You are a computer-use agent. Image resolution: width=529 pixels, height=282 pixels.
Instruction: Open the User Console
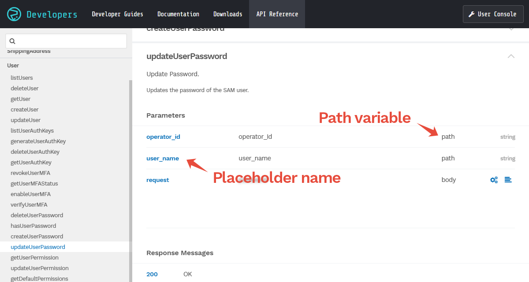(x=493, y=14)
